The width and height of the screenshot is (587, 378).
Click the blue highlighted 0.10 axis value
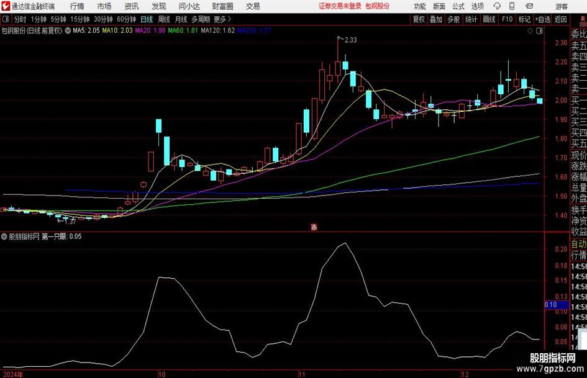click(x=557, y=305)
